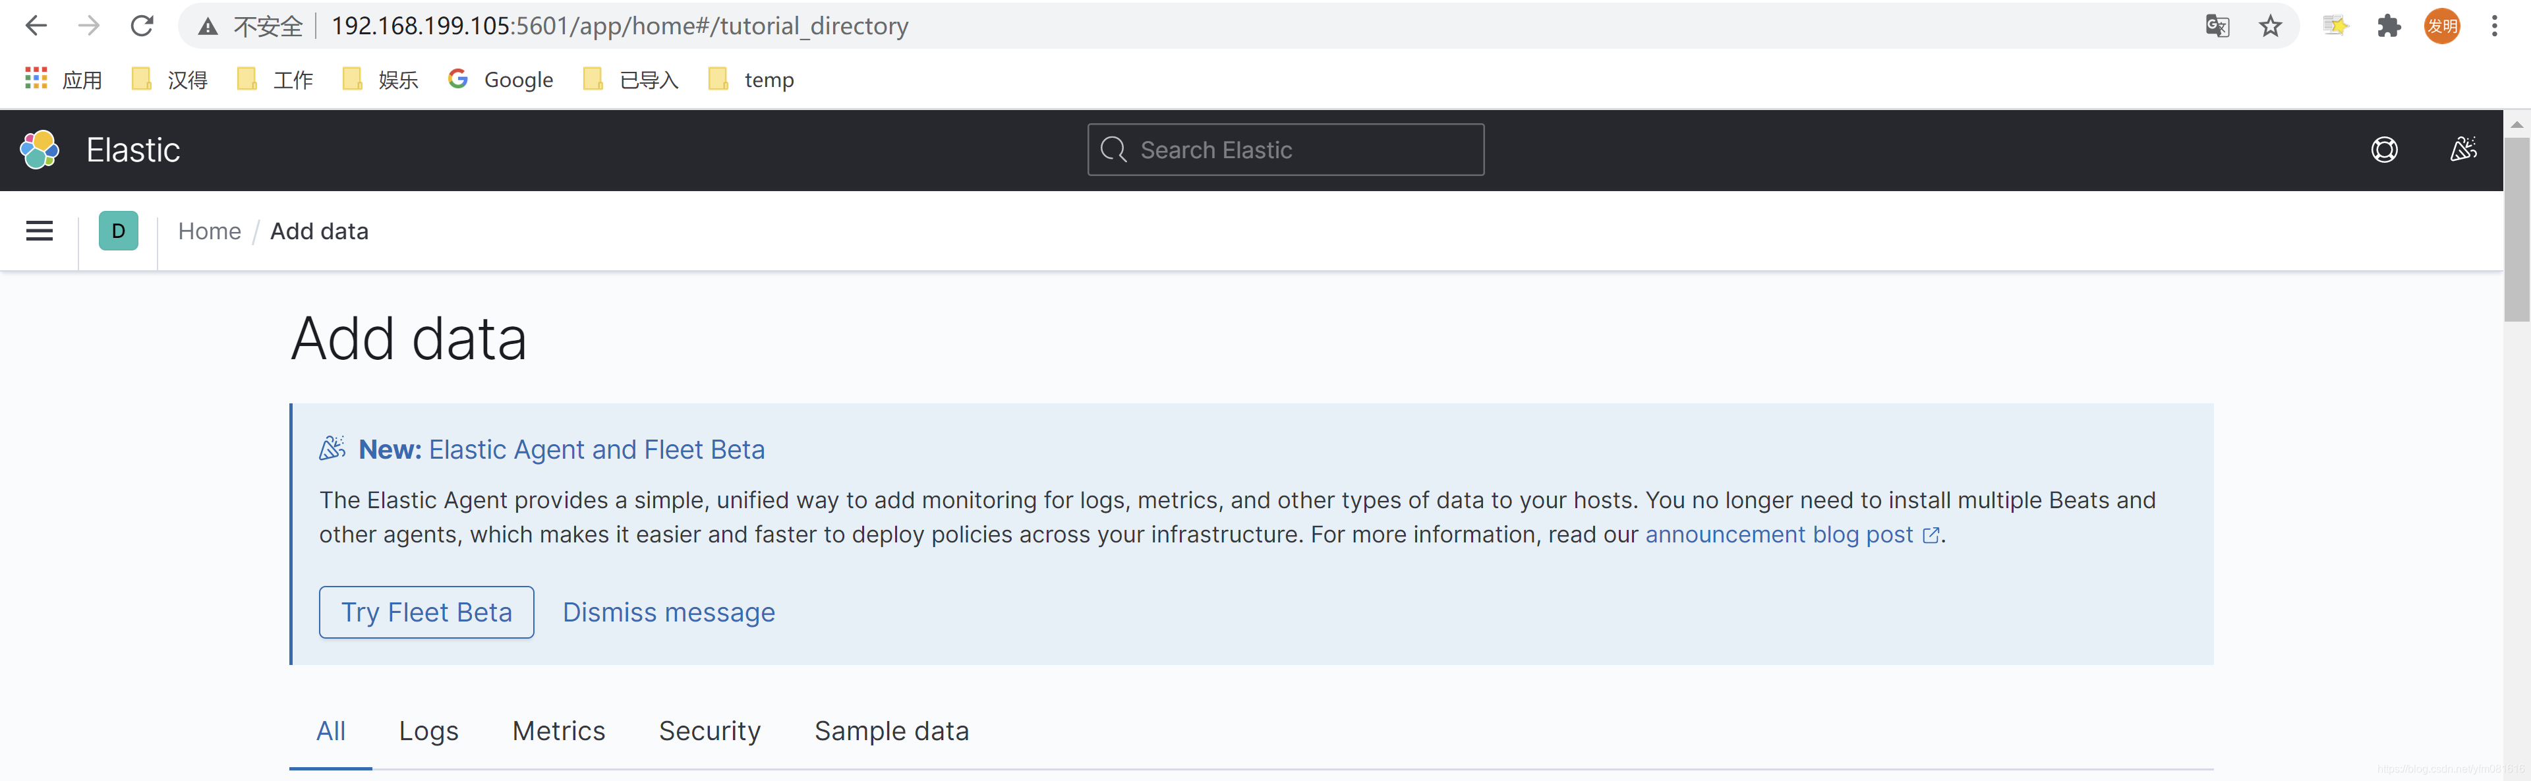The image size is (2531, 781).
Task: Click the browser forward arrow
Action: 90,26
